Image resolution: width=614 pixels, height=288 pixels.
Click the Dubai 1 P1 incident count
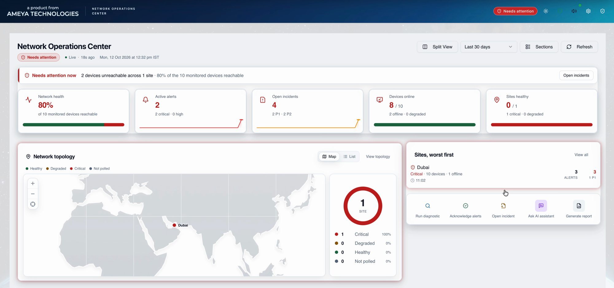593,174
